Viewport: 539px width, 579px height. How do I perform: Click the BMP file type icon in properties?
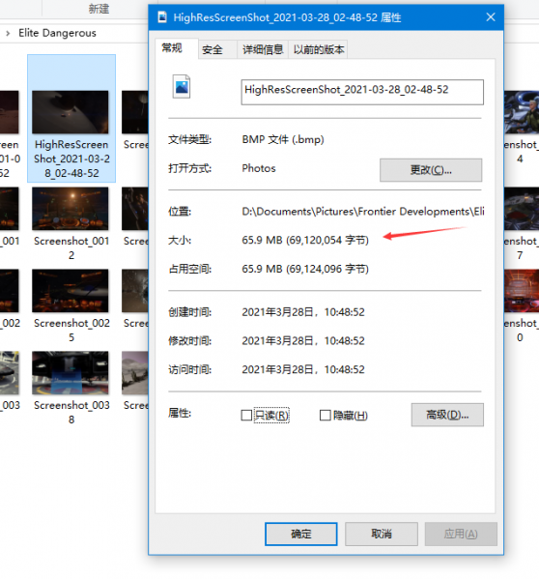[182, 86]
